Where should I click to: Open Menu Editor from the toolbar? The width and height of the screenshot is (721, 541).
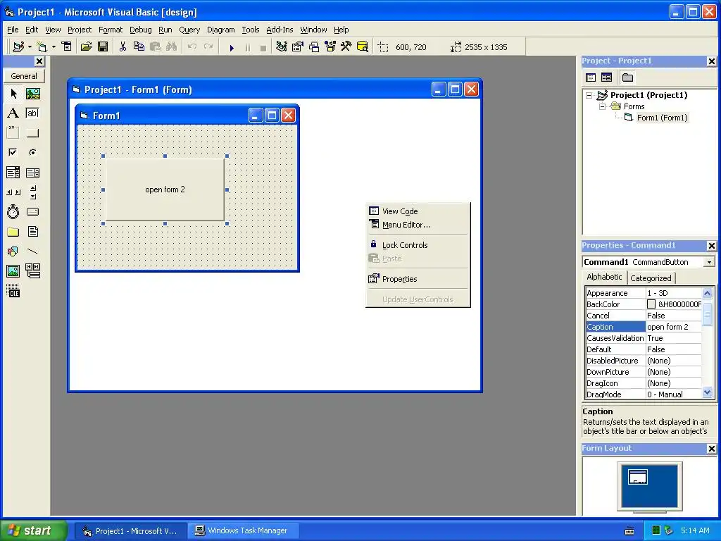pos(67,47)
